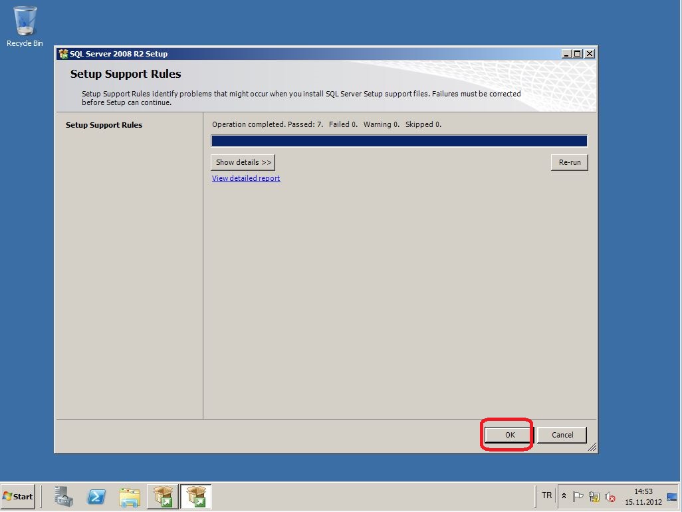
Task: Click the Re-run button
Action: (570, 162)
